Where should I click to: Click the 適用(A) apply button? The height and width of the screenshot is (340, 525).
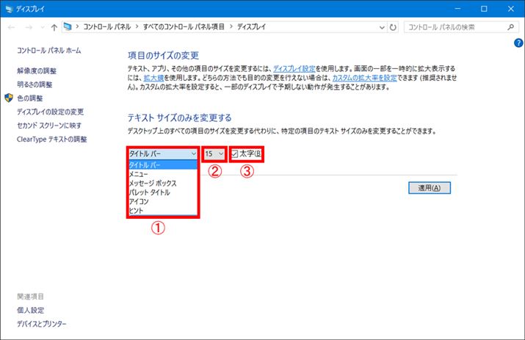[x=430, y=188]
